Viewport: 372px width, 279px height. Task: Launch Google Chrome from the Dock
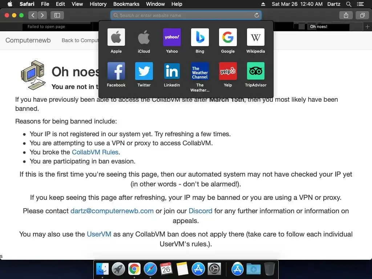click(x=134, y=269)
